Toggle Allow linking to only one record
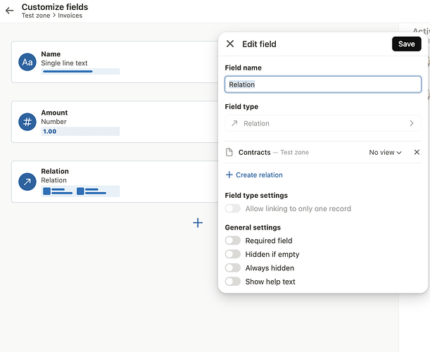 click(233, 208)
